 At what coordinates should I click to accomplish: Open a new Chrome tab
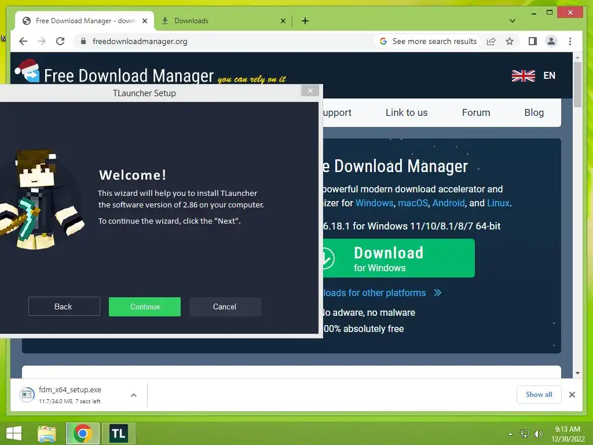point(305,21)
